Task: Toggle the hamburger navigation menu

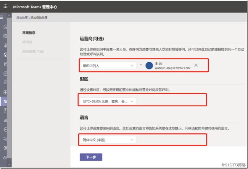Action: click(x=2, y=17)
